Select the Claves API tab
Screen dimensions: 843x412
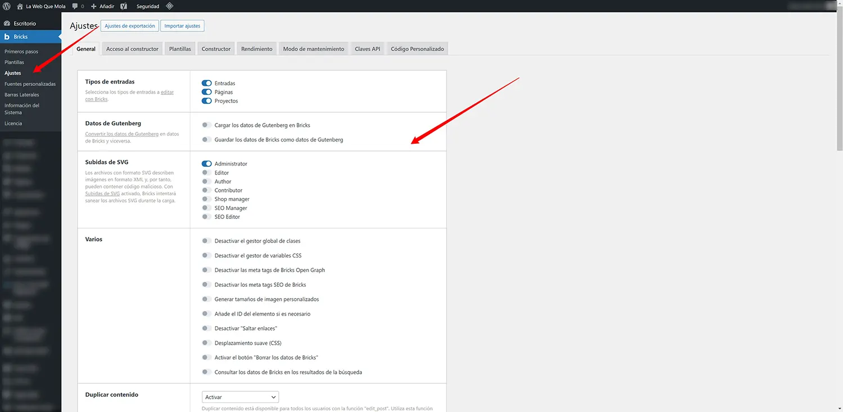367,49
